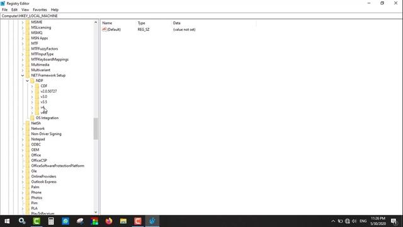Click the ENG input language indicator
Screen dimensions: 403x227
[363, 221]
